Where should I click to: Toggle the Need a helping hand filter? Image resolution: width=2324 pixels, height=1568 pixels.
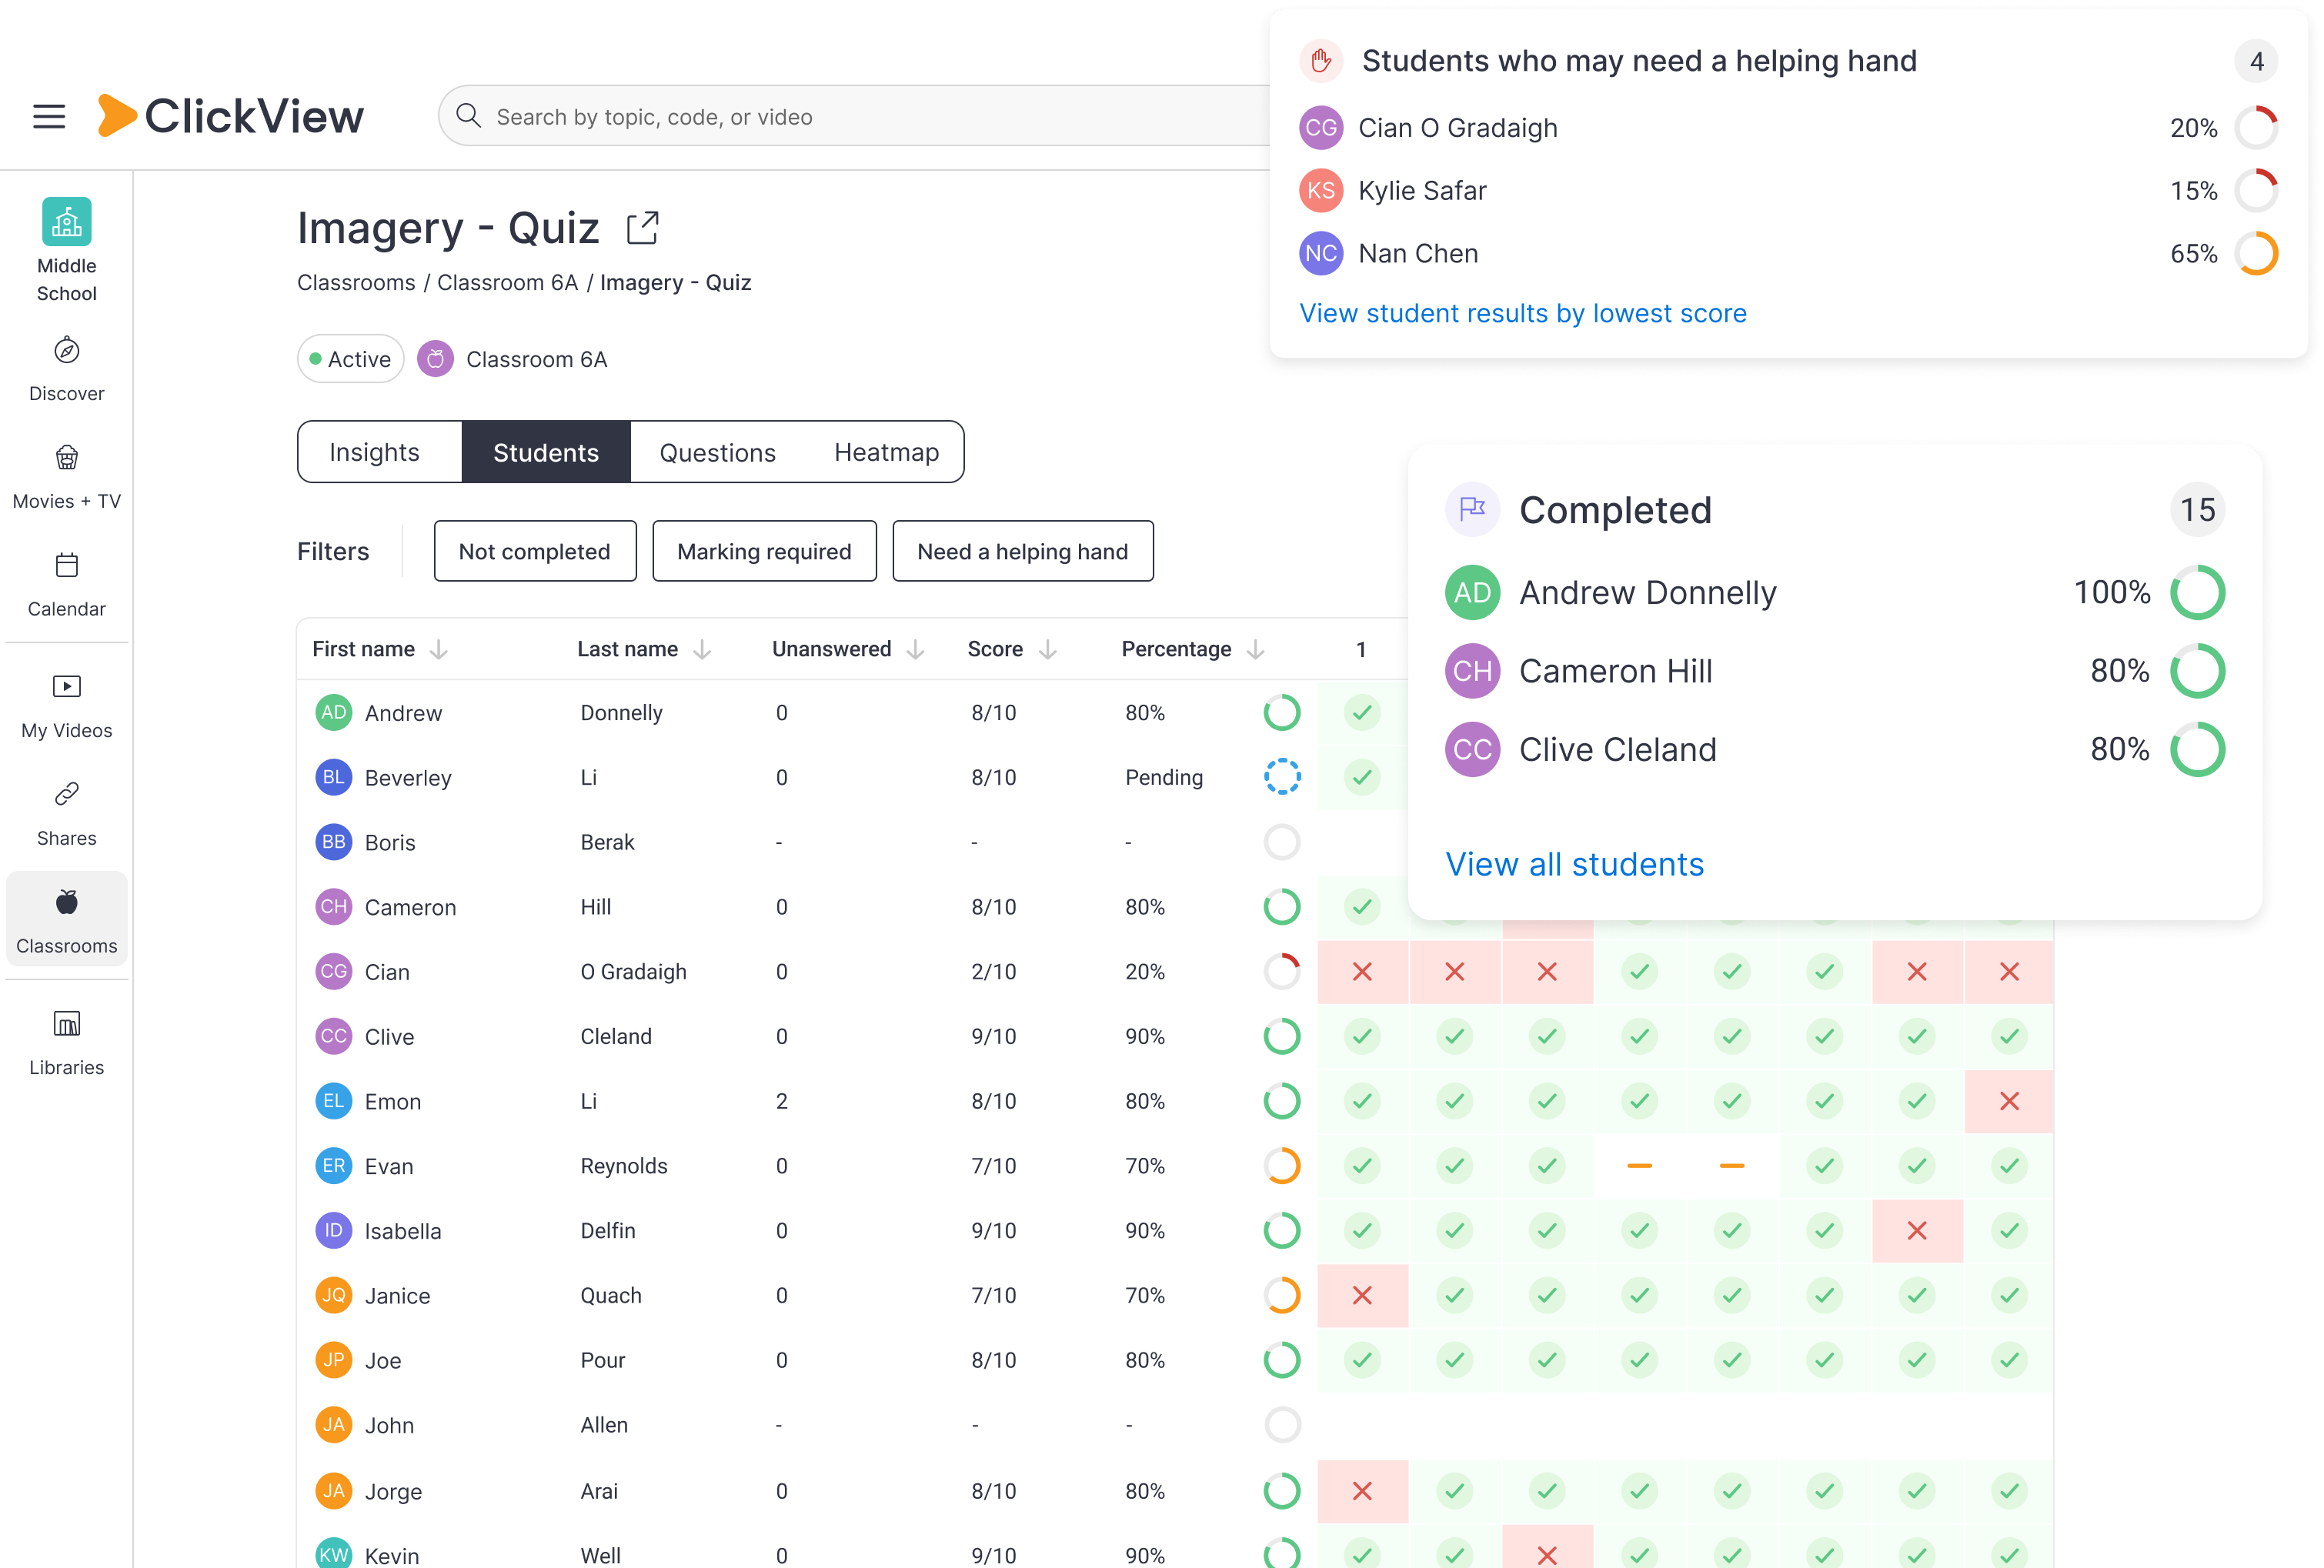point(1022,551)
